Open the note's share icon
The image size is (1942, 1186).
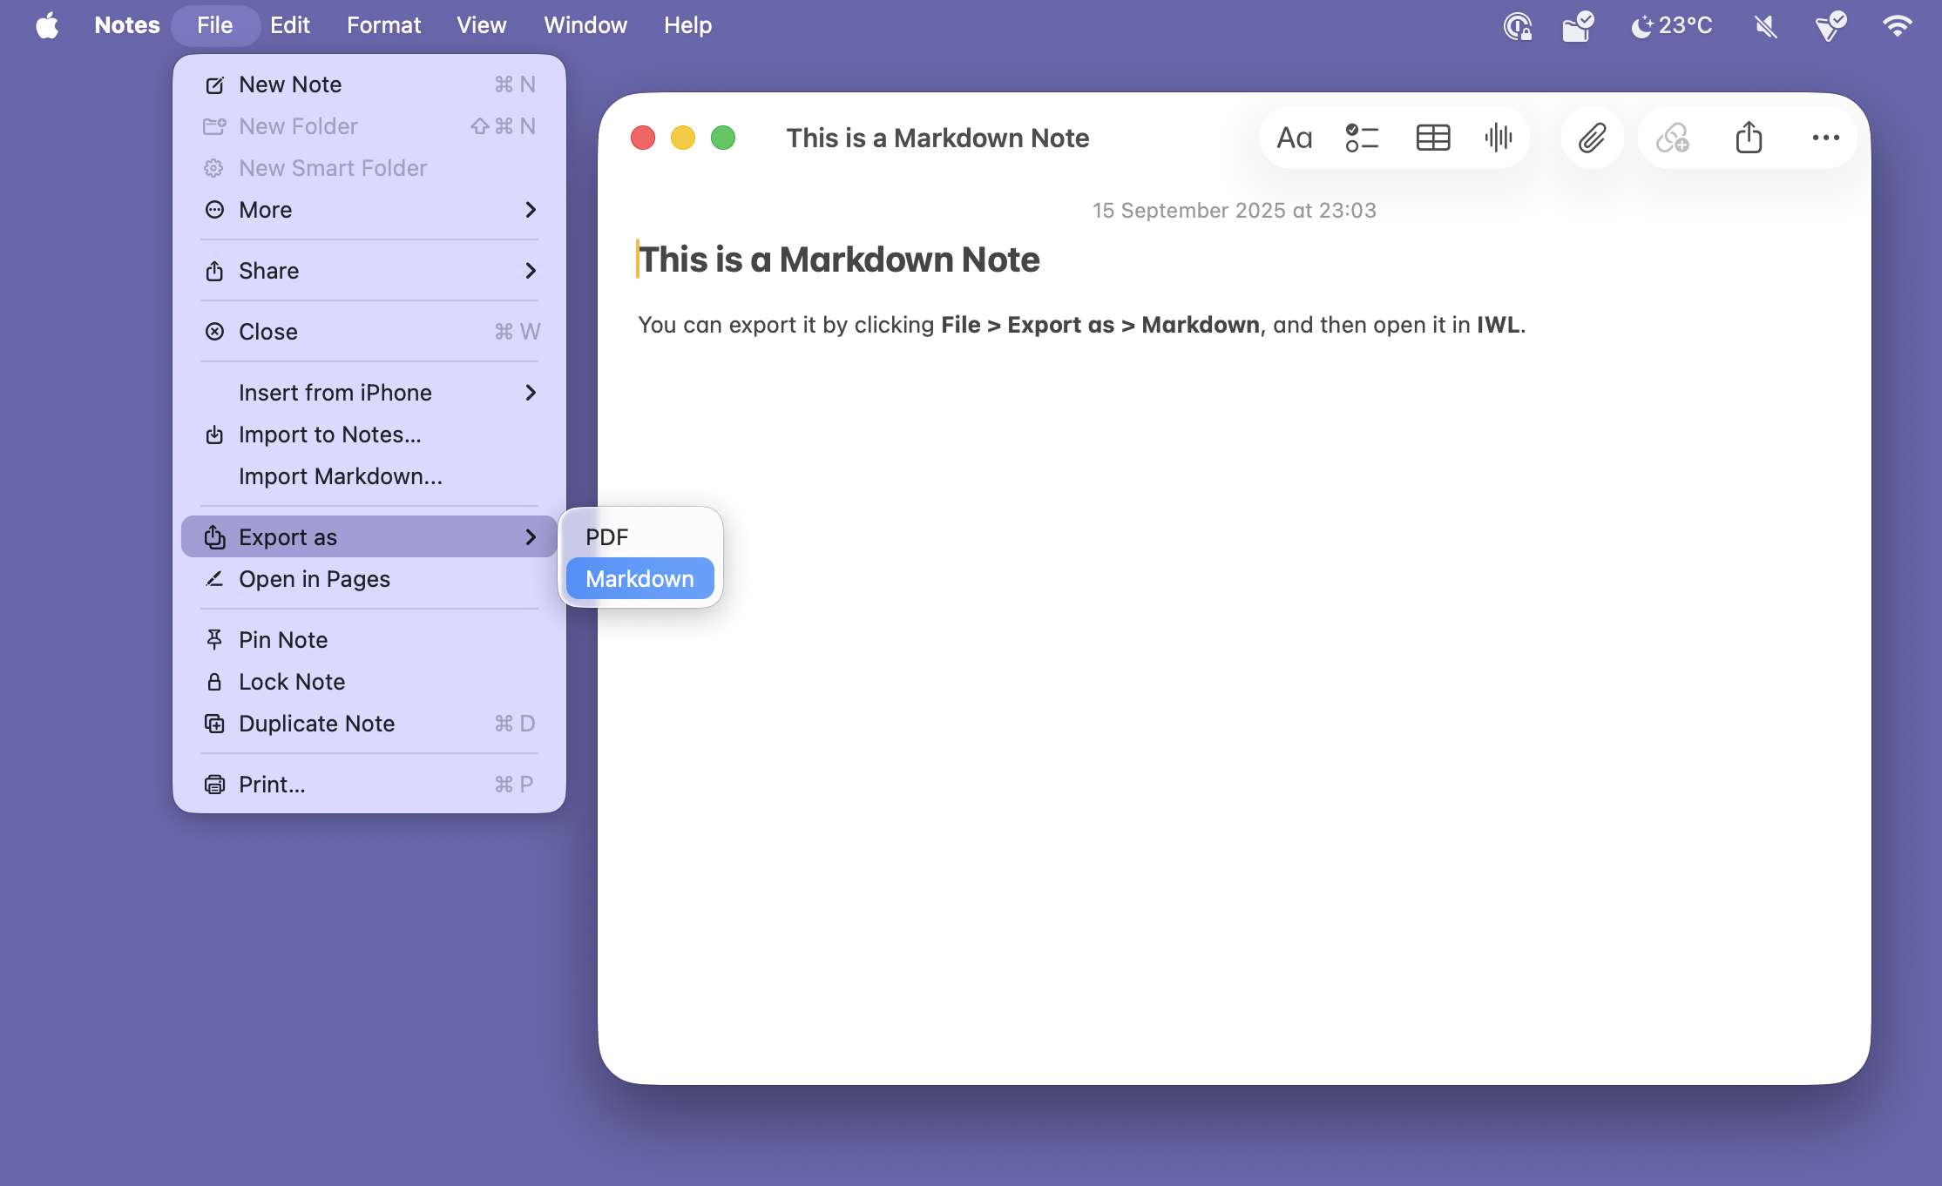click(1748, 138)
